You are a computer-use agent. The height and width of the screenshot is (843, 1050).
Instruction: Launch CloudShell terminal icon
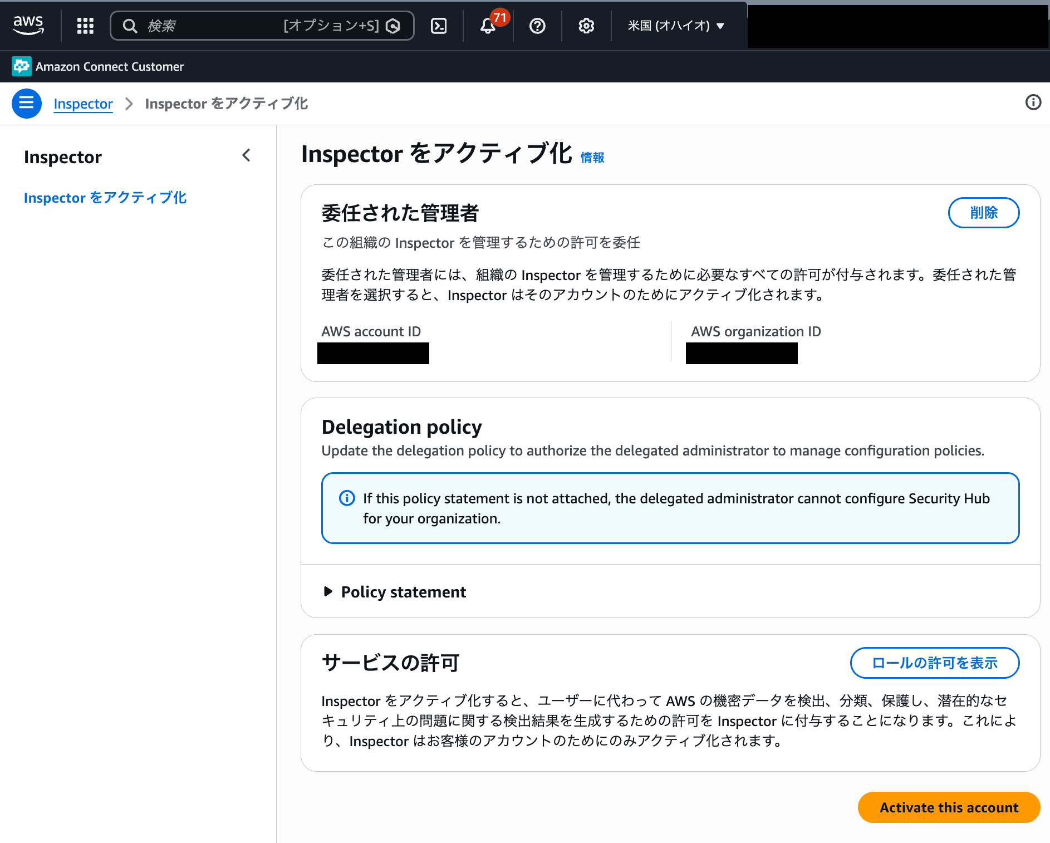click(x=439, y=26)
